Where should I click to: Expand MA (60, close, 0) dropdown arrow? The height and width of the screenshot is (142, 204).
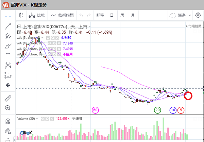click(x=44, y=54)
